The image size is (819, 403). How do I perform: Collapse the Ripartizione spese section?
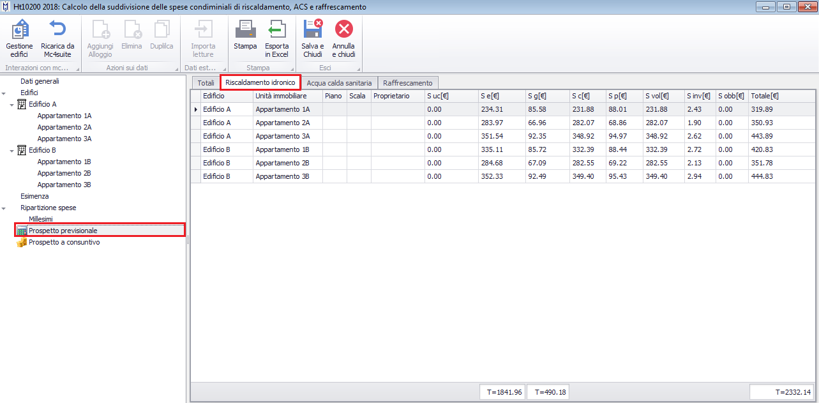4,208
